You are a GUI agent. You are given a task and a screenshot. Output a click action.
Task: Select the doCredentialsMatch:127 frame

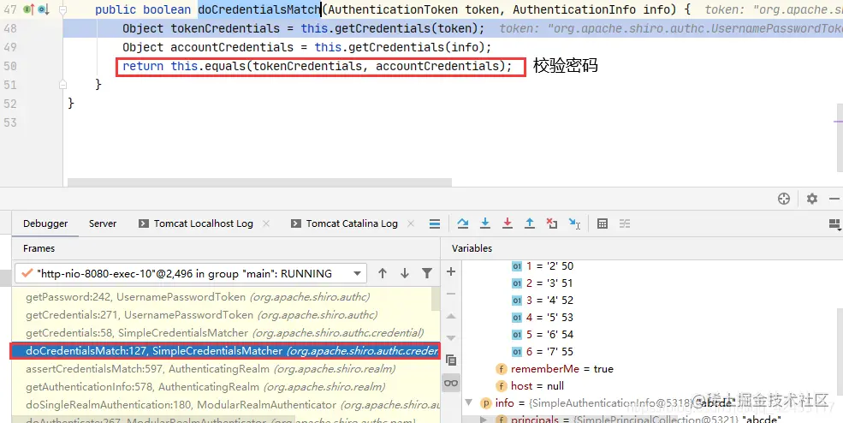[225, 351]
